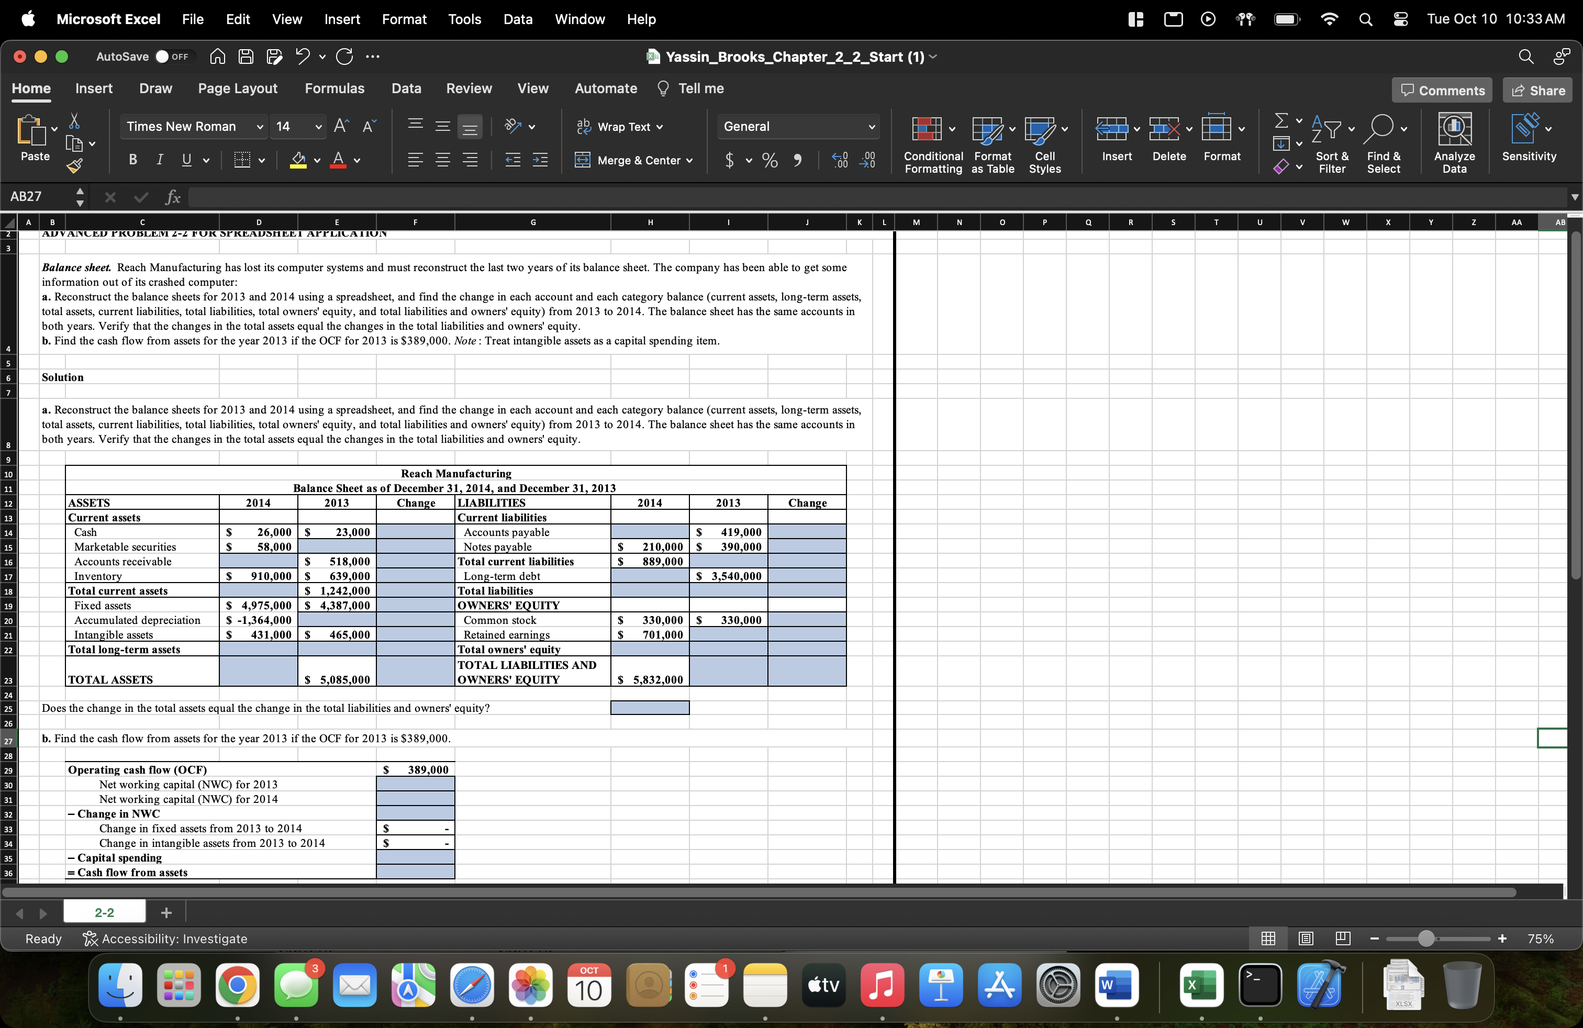Click the Format Painter brush icon

coord(74,165)
